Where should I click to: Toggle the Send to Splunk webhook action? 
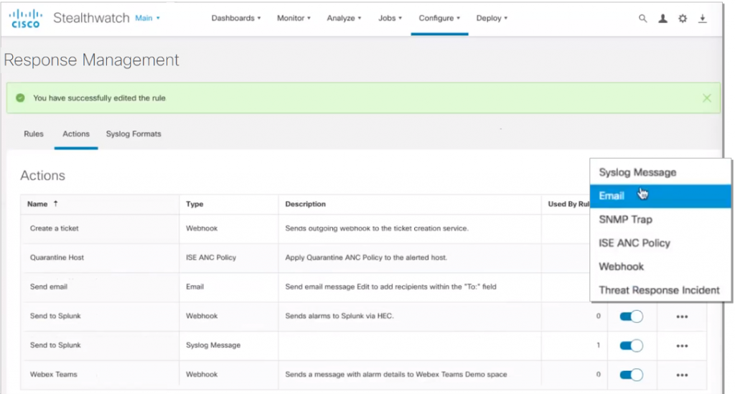coord(631,316)
